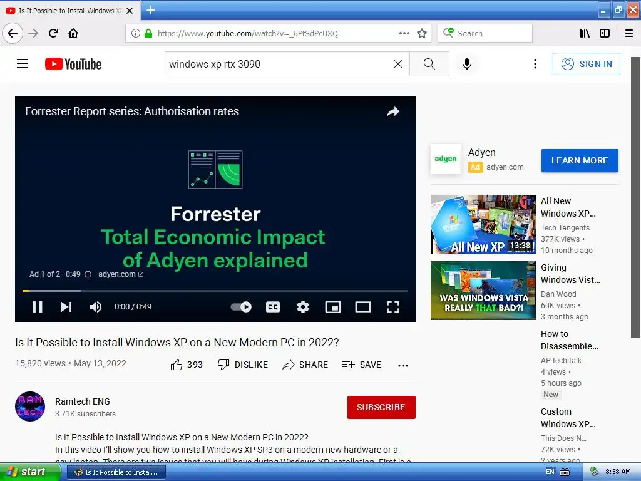This screenshot has width=641, height=481.
Task: Select the 'Is It Possible to Install Windows' tab
Action: coord(69,11)
